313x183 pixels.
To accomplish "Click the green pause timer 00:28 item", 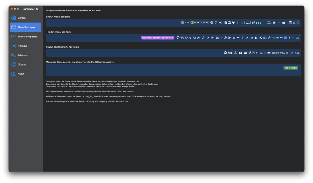I will coord(200,23).
